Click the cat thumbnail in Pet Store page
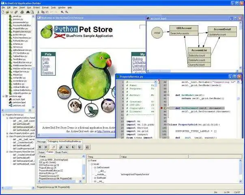Image resolution: width=245 pixels, height=195 pixels. [x=108, y=105]
